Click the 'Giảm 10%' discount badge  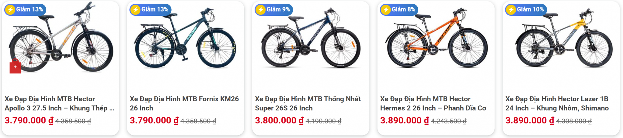pyautogui.click(x=526, y=10)
